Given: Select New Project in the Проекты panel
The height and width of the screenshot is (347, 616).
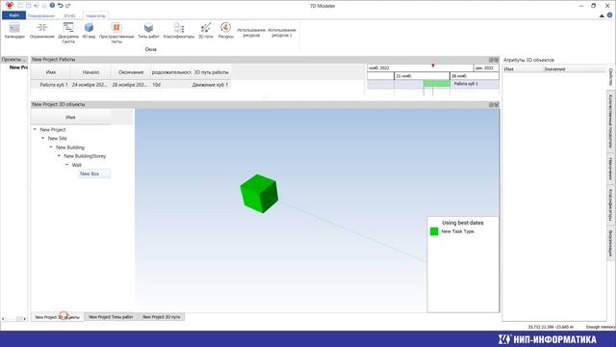Looking at the screenshot, I should point(18,67).
